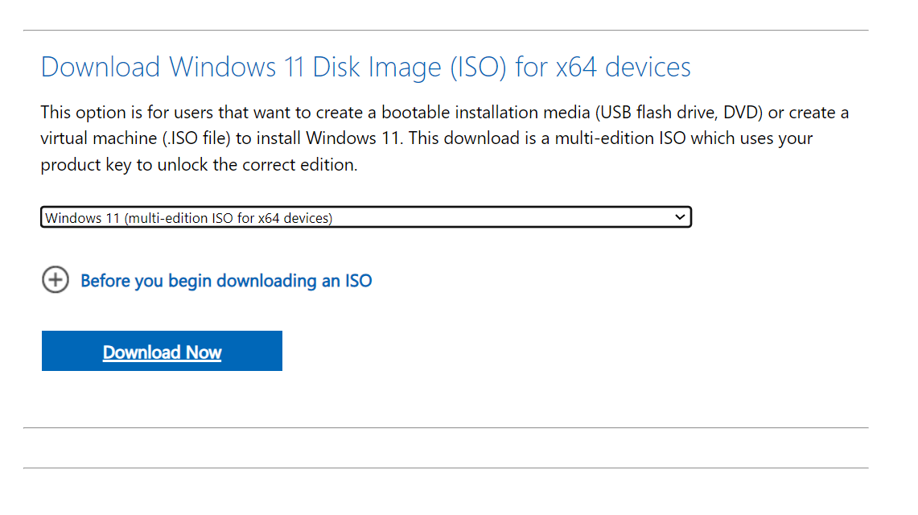This screenshot has width=918, height=515.
Task: Click the chevron on the edition selector
Action: [680, 216]
